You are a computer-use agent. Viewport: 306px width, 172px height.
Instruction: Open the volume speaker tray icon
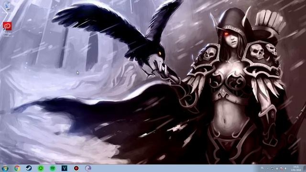tap(285, 168)
